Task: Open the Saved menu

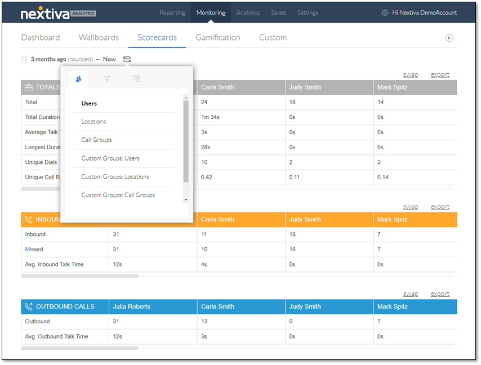Action: coord(278,12)
